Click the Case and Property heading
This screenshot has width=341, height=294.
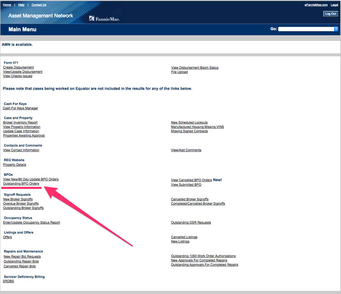(x=18, y=118)
